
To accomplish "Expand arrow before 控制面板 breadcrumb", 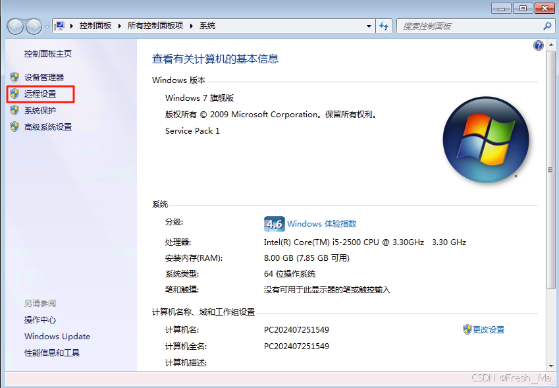I will [x=72, y=26].
